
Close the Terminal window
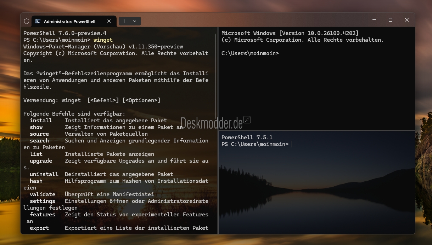407,20
